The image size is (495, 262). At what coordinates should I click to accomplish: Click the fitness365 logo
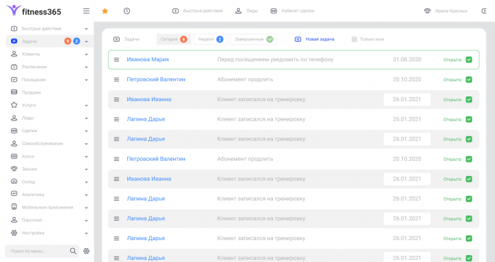coord(34,11)
